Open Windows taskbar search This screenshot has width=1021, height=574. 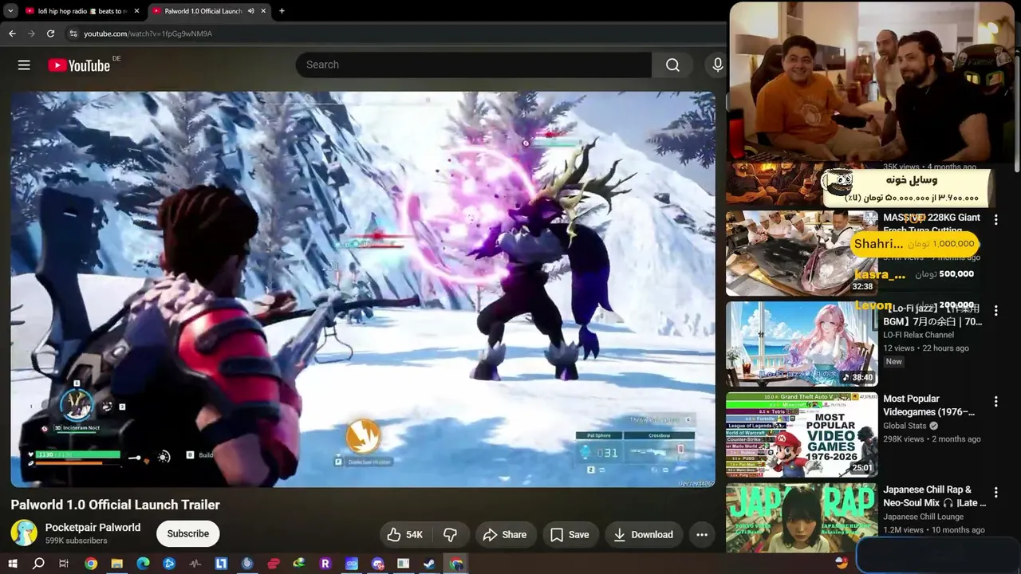click(38, 564)
